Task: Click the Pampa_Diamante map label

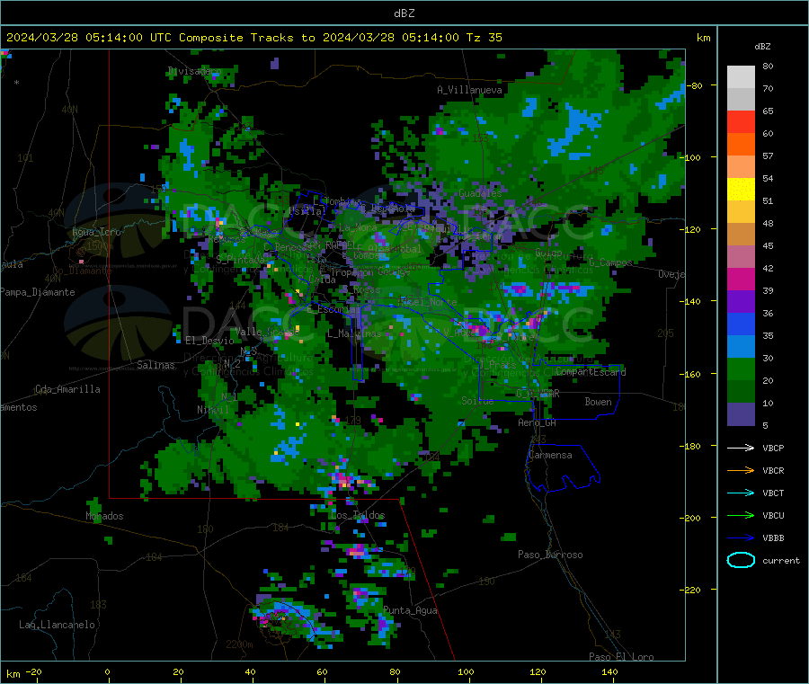Action: tap(37, 292)
